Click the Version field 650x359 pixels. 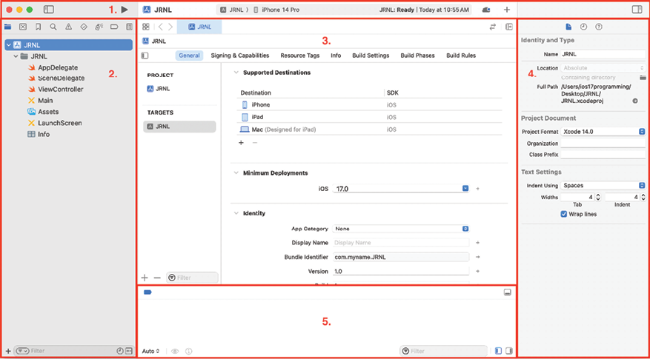point(401,272)
